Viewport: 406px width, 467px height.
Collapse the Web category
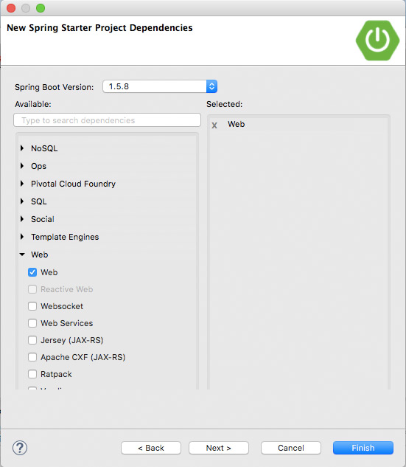click(x=22, y=255)
